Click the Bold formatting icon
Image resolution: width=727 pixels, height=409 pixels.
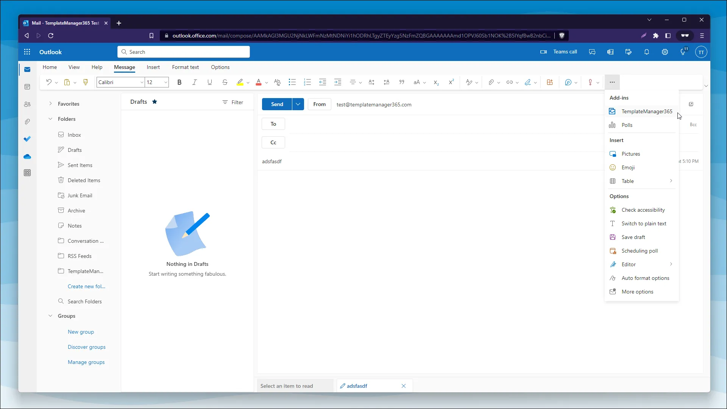pos(179,82)
